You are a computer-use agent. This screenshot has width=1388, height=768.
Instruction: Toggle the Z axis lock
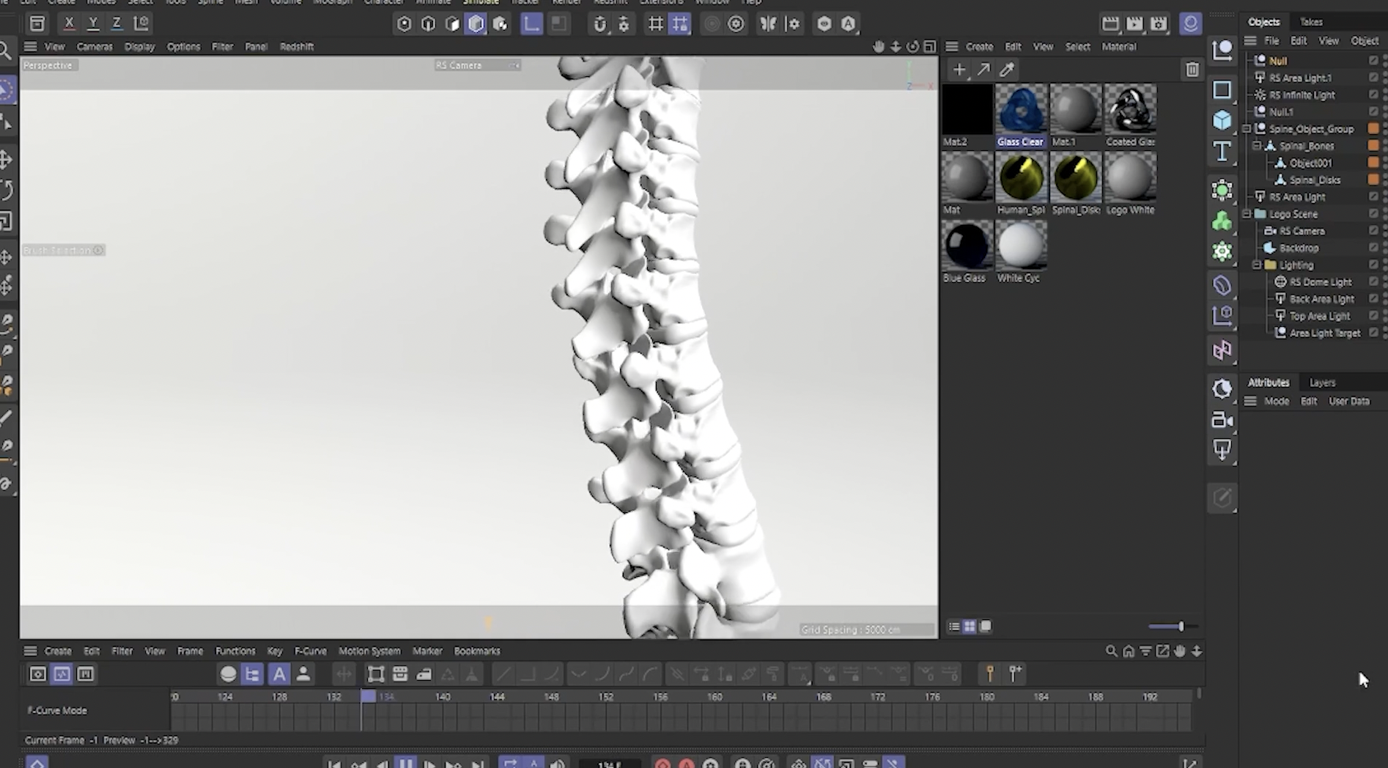(117, 23)
